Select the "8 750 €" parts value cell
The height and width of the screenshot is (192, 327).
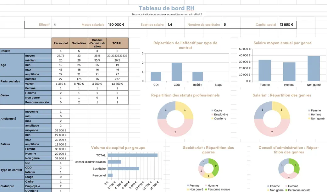[79, 84]
